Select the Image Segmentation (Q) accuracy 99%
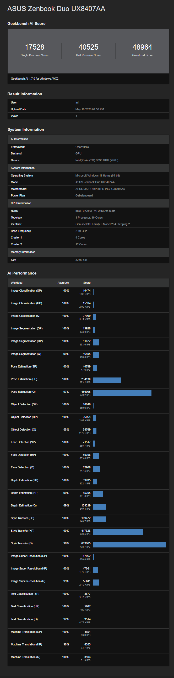This screenshot has width=174, height=678. pyautogui.click(x=66, y=354)
